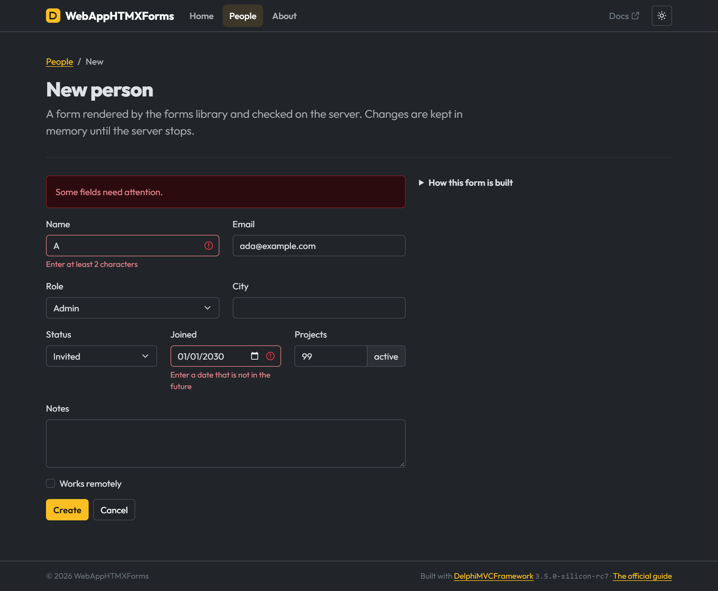
Task: Click into the empty City field
Action: tap(319, 308)
